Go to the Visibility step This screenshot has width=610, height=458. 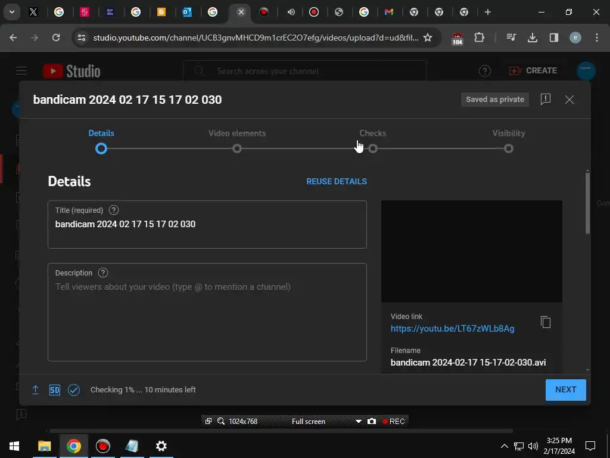point(509,141)
